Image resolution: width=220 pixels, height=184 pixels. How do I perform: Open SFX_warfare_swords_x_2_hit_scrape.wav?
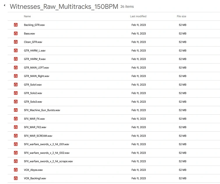[48, 161]
